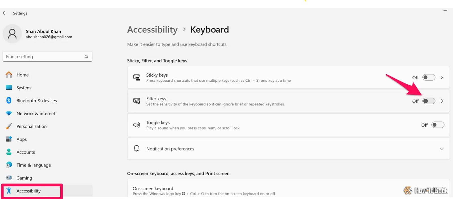Click the user profile avatar icon
This screenshot has width=453, height=199.
click(x=12, y=34)
